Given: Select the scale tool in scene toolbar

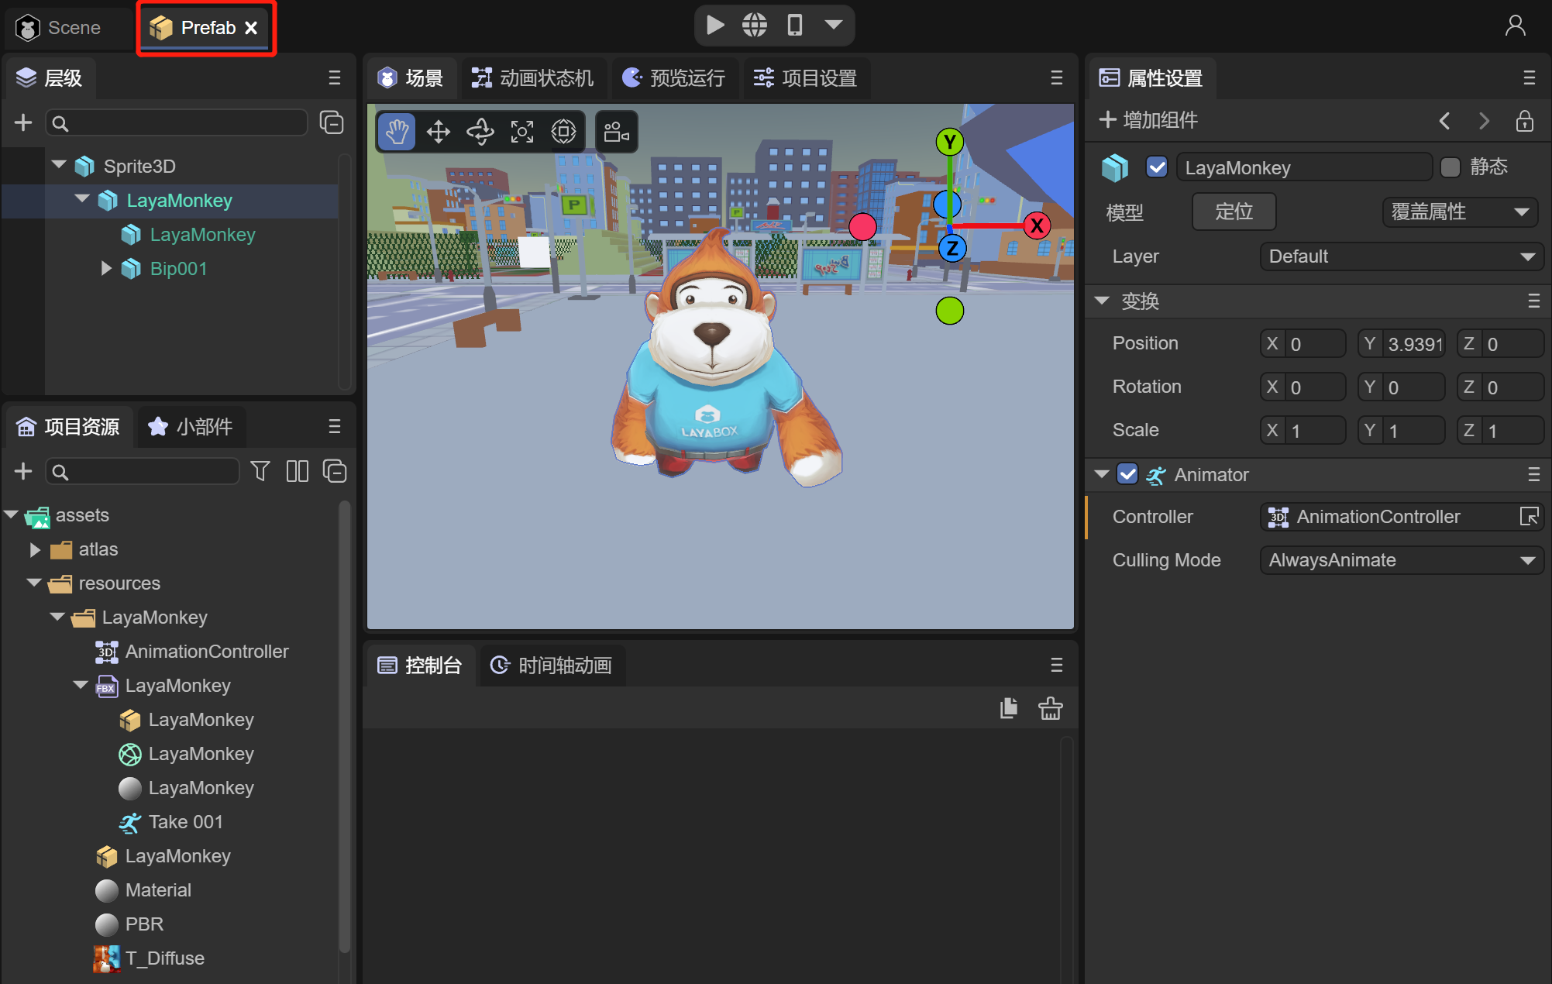Looking at the screenshot, I should [x=522, y=132].
